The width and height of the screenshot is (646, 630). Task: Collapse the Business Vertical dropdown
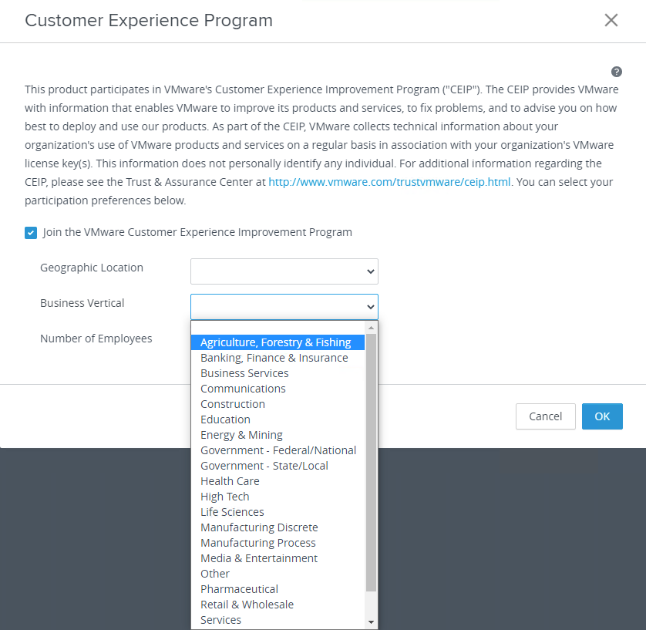pos(284,307)
